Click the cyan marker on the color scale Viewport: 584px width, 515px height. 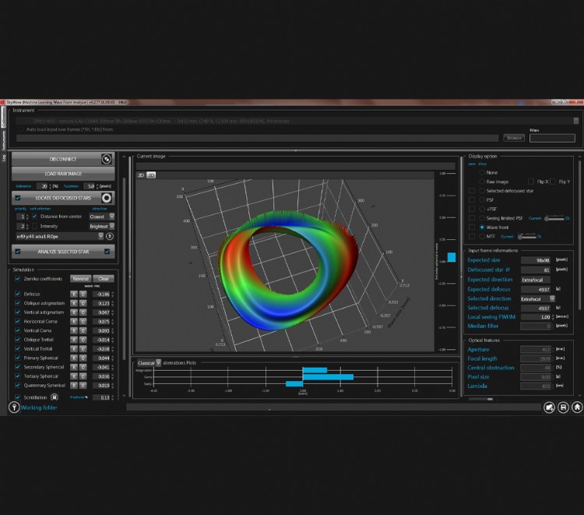tap(452, 257)
